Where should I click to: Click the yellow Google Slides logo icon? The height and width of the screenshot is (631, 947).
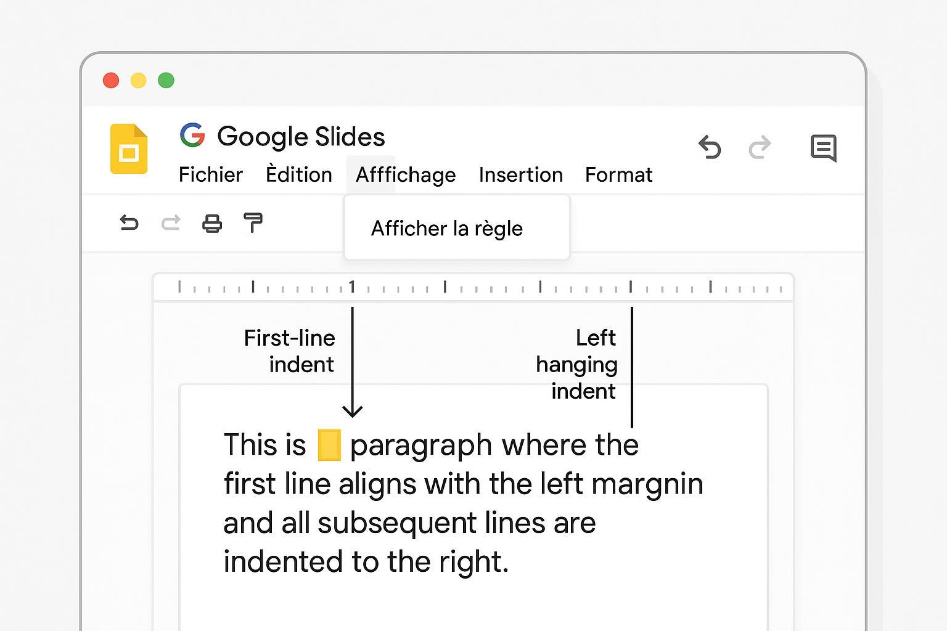point(129,149)
